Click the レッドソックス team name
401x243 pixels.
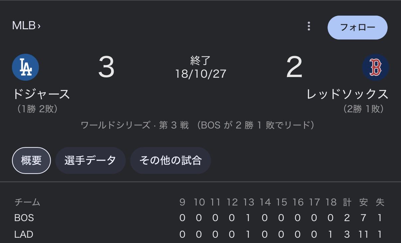click(x=347, y=94)
